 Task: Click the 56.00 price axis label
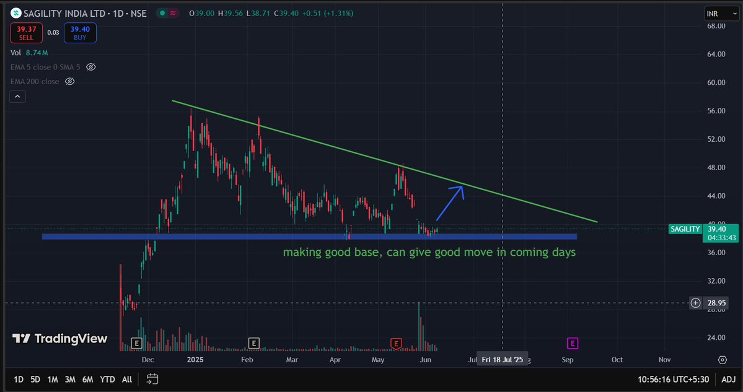(x=714, y=111)
